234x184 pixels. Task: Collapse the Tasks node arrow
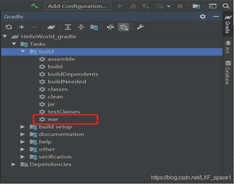click(14, 44)
